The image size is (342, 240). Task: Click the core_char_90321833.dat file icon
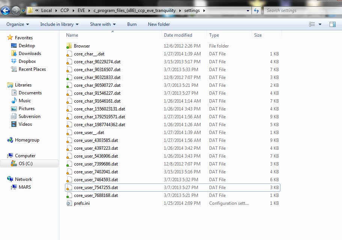pyautogui.click(x=69, y=77)
